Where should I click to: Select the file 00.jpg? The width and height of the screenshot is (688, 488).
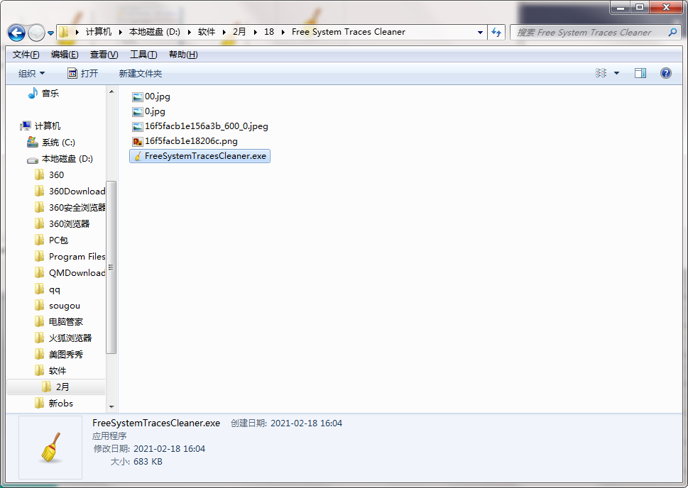(151, 96)
